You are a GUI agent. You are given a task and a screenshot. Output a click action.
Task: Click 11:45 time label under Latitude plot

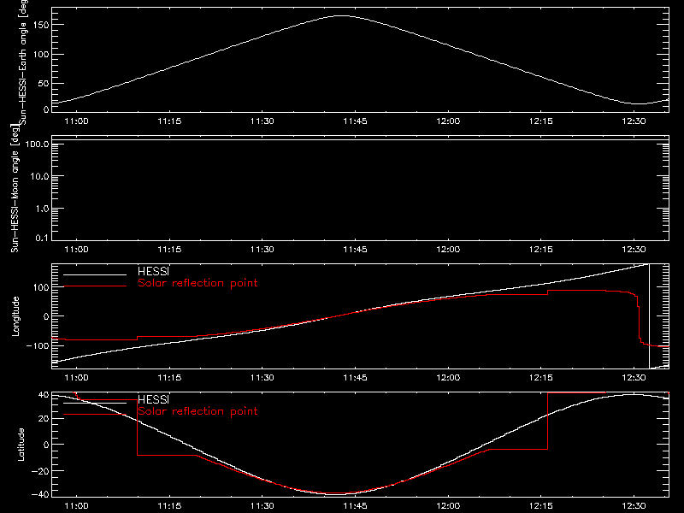[355, 506]
